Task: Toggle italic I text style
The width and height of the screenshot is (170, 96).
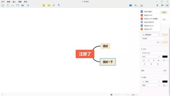Action: pos(149,60)
